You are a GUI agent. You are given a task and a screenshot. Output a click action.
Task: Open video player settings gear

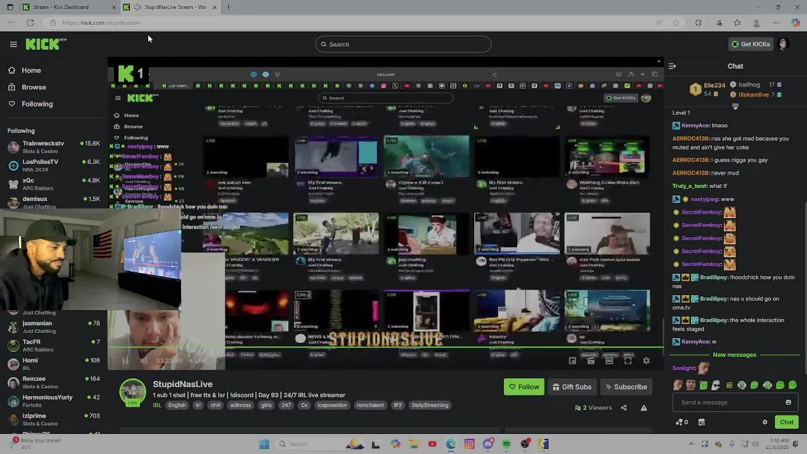[646, 361]
